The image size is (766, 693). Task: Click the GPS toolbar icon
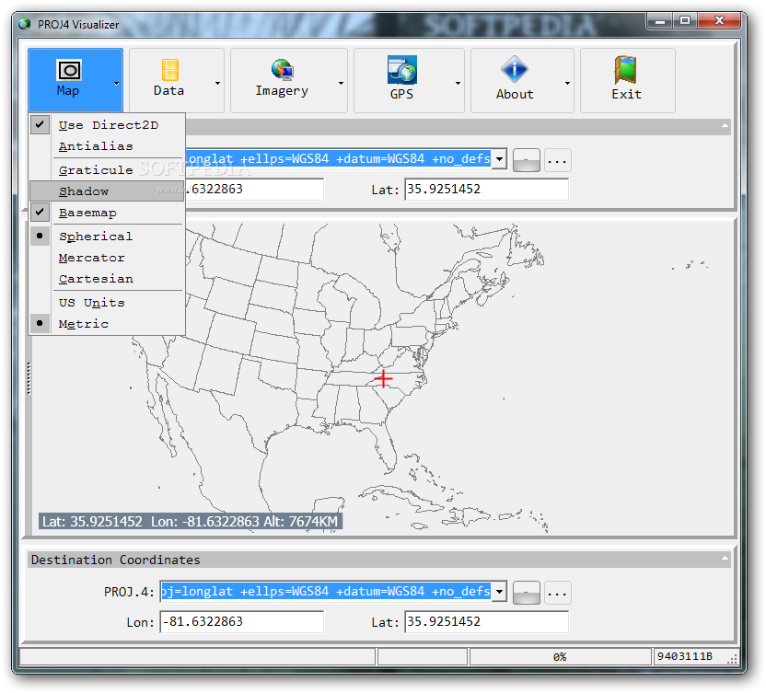(x=402, y=69)
